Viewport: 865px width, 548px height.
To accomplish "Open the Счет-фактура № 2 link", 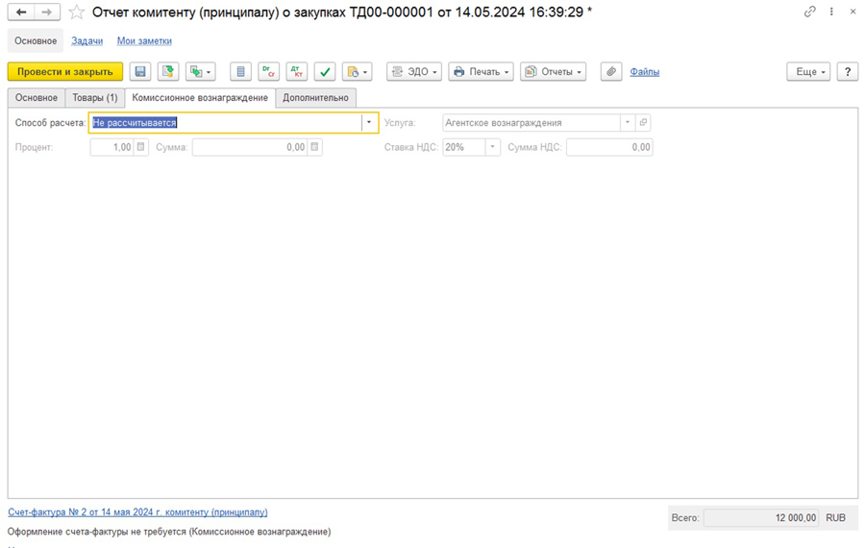I will click(137, 512).
